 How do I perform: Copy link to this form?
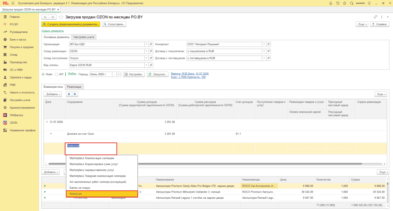375,17
